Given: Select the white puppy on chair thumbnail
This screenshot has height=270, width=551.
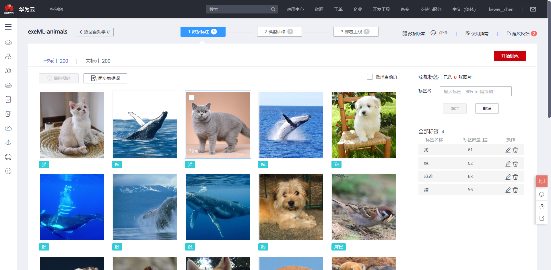Looking at the screenshot, I should 364,125.
